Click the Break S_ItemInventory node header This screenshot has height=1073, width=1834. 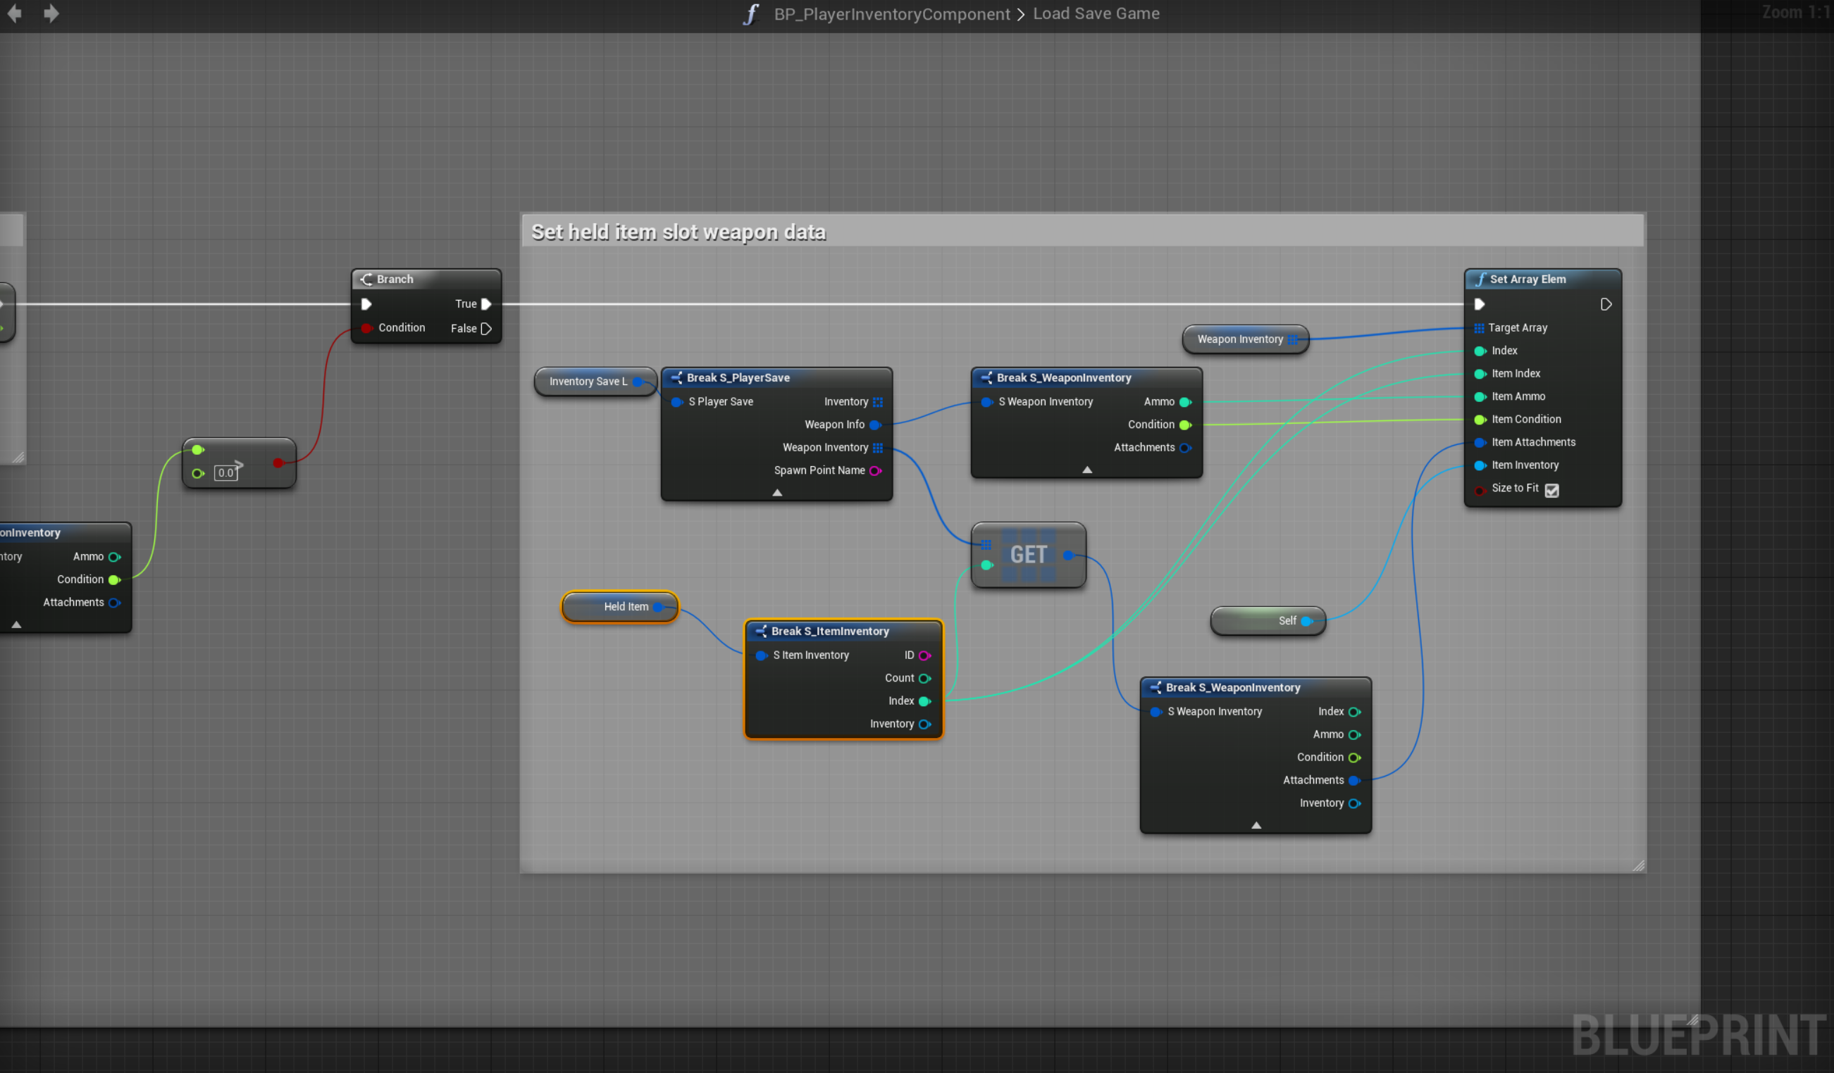click(830, 632)
